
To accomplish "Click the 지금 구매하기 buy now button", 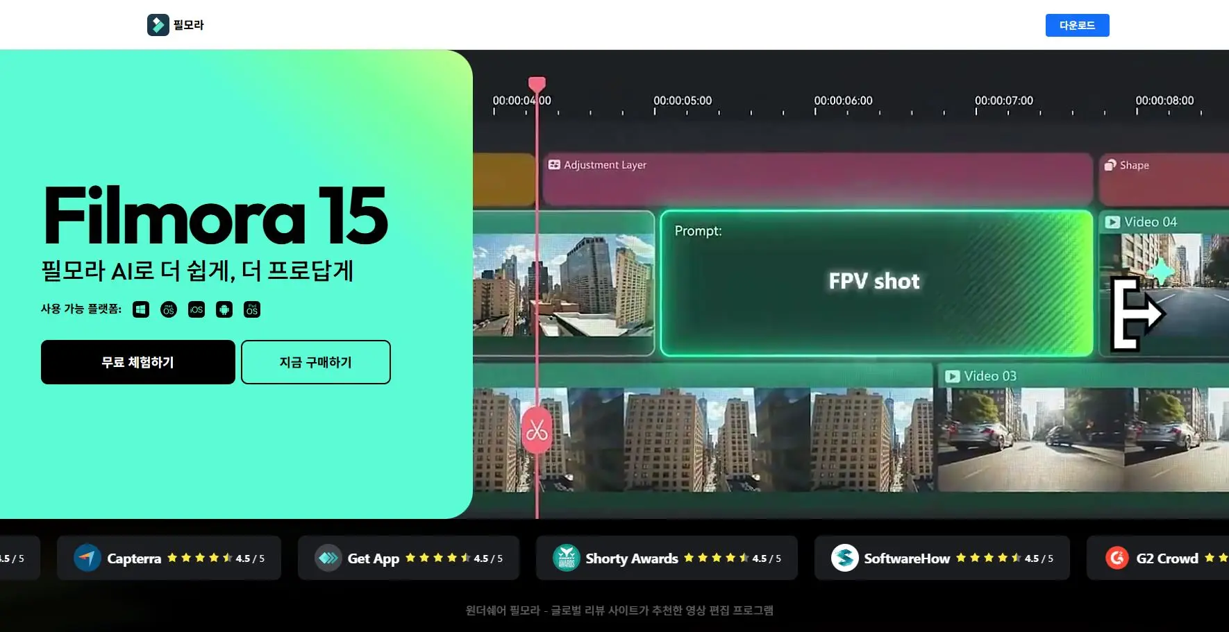I will point(316,362).
